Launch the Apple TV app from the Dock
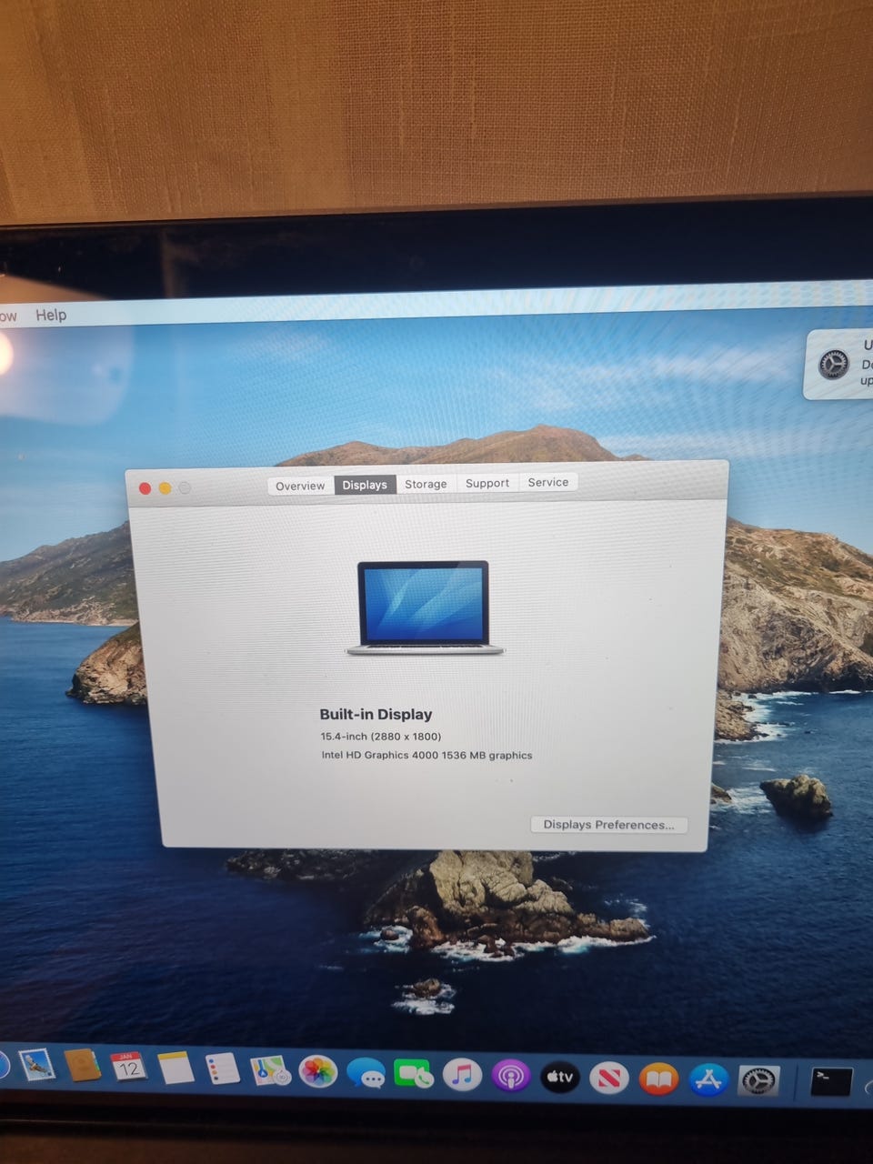 560,1078
